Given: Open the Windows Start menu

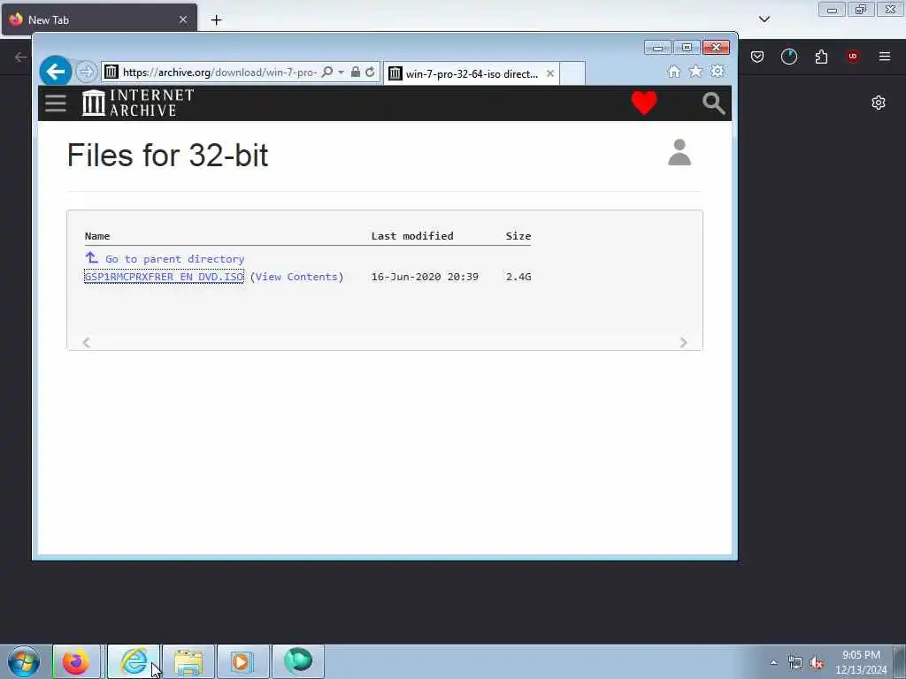Looking at the screenshot, I should pyautogui.click(x=24, y=661).
